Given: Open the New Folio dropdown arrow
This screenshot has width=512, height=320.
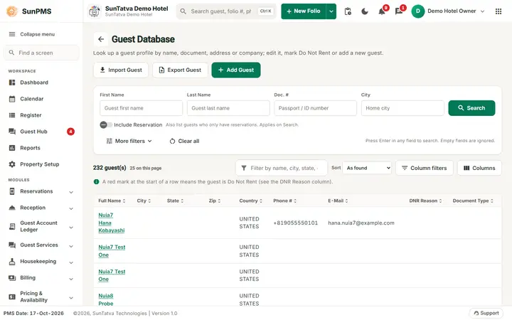Looking at the screenshot, I should [x=331, y=11].
